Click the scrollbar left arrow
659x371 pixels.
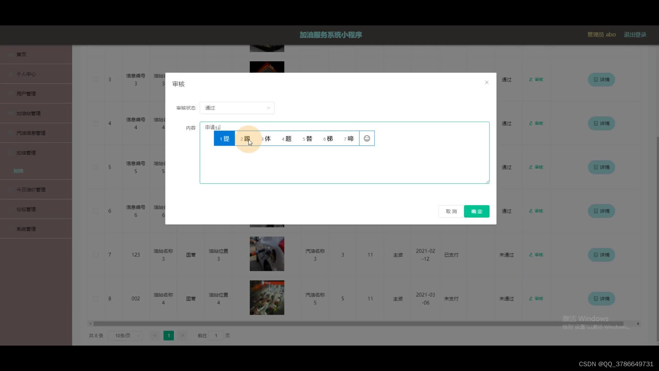click(90, 324)
